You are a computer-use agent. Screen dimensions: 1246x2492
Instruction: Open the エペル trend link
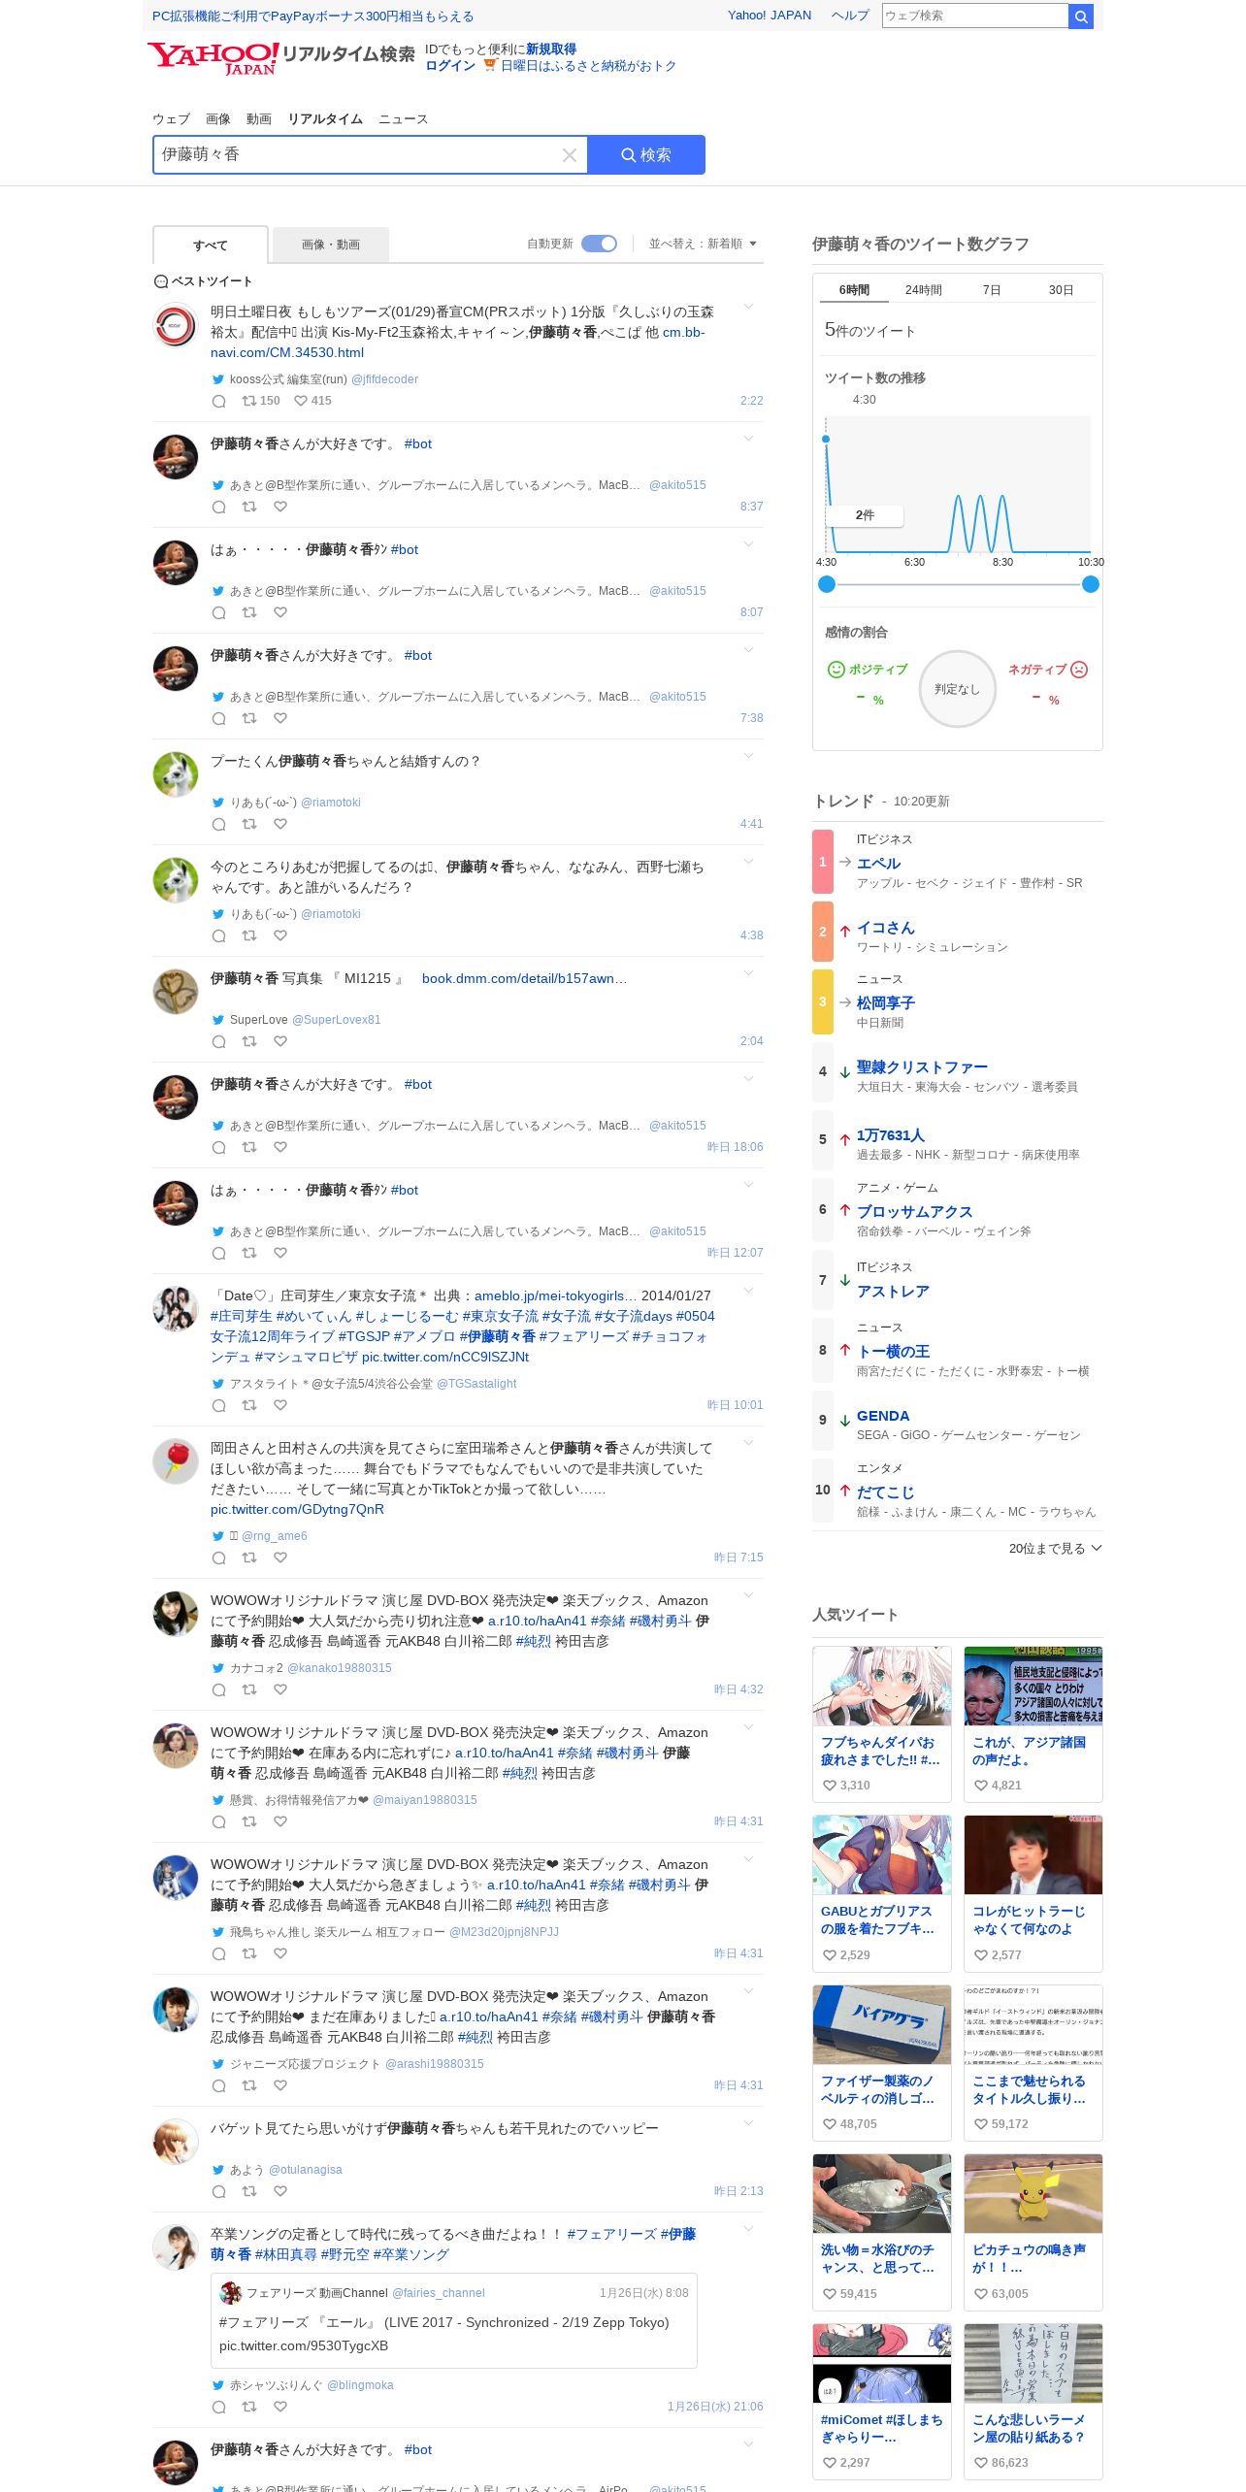(x=879, y=863)
